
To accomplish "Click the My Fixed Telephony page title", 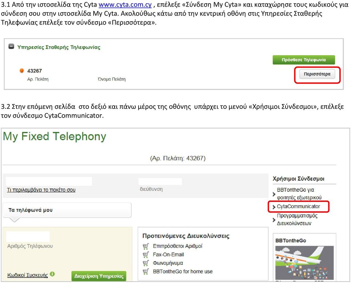I will tap(54, 137).
